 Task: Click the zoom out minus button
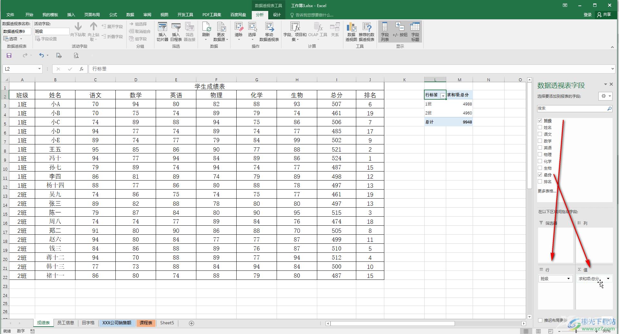click(x=559, y=331)
